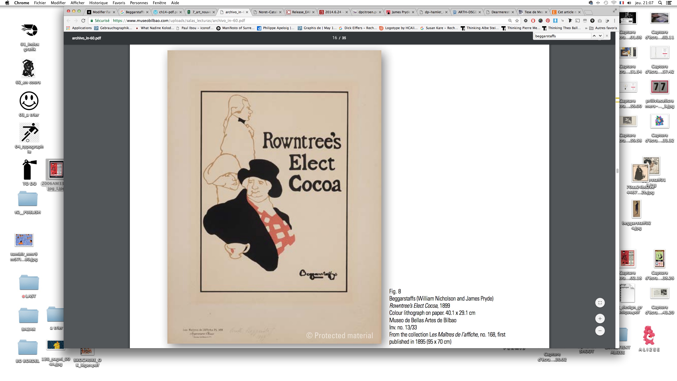Select 01_index grafik desktop folder
The height and width of the screenshot is (381, 677).
tap(29, 37)
